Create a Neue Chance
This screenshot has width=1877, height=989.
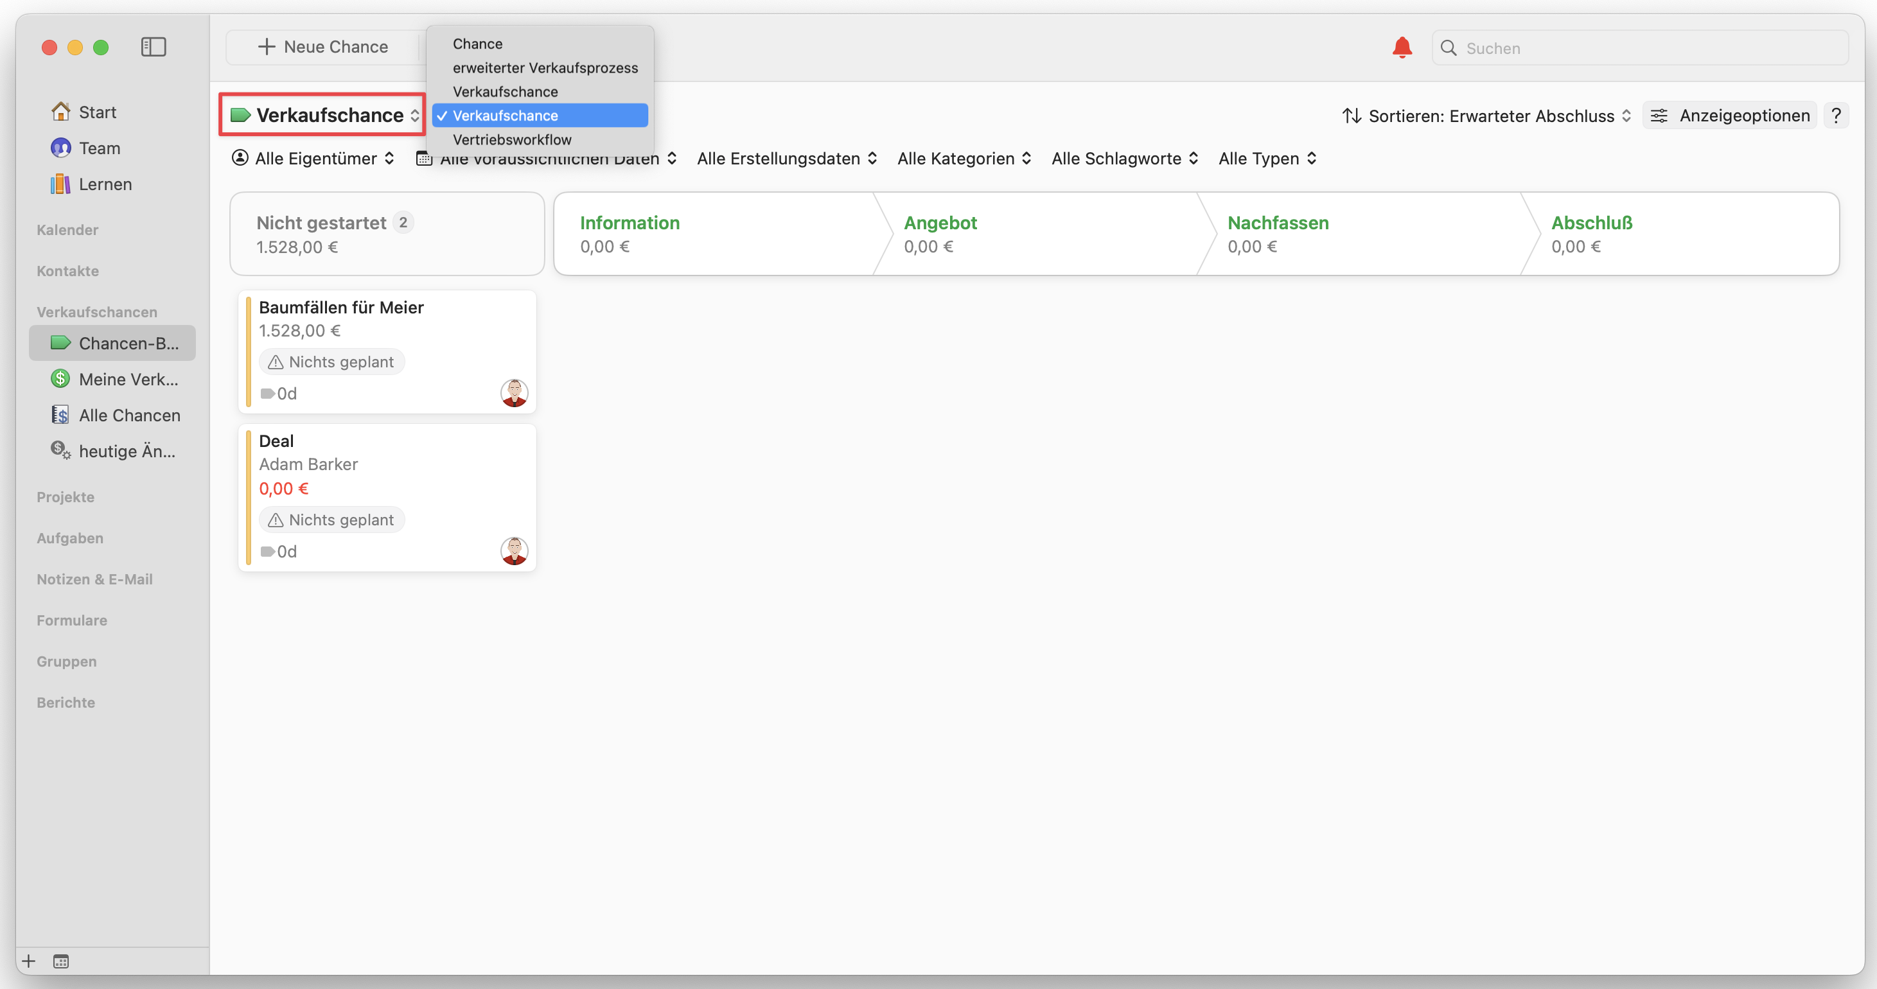click(x=323, y=46)
